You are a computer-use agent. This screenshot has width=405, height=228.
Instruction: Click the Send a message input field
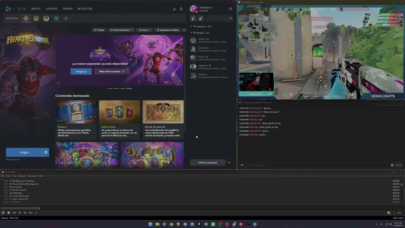click(318, 165)
